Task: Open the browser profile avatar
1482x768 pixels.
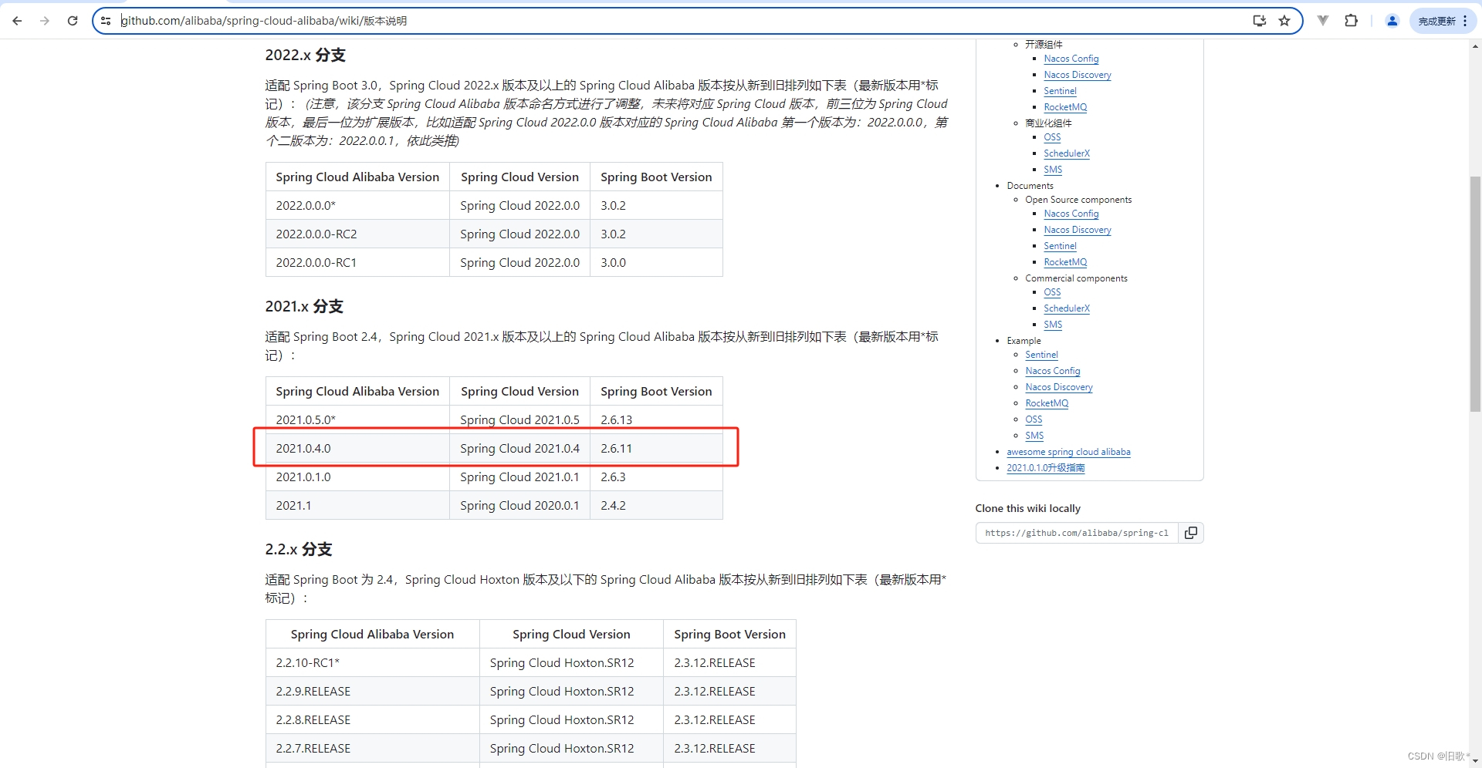Action: (x=1392, y=21)
